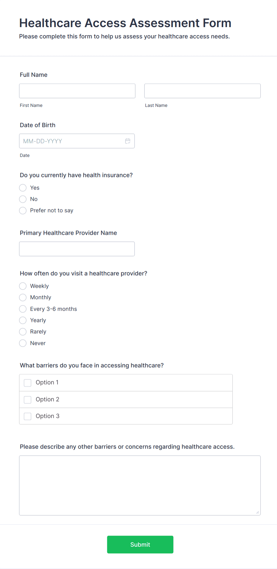
Task: Check Option 1 barrier checkbox
Action: (x=27, y=383)
